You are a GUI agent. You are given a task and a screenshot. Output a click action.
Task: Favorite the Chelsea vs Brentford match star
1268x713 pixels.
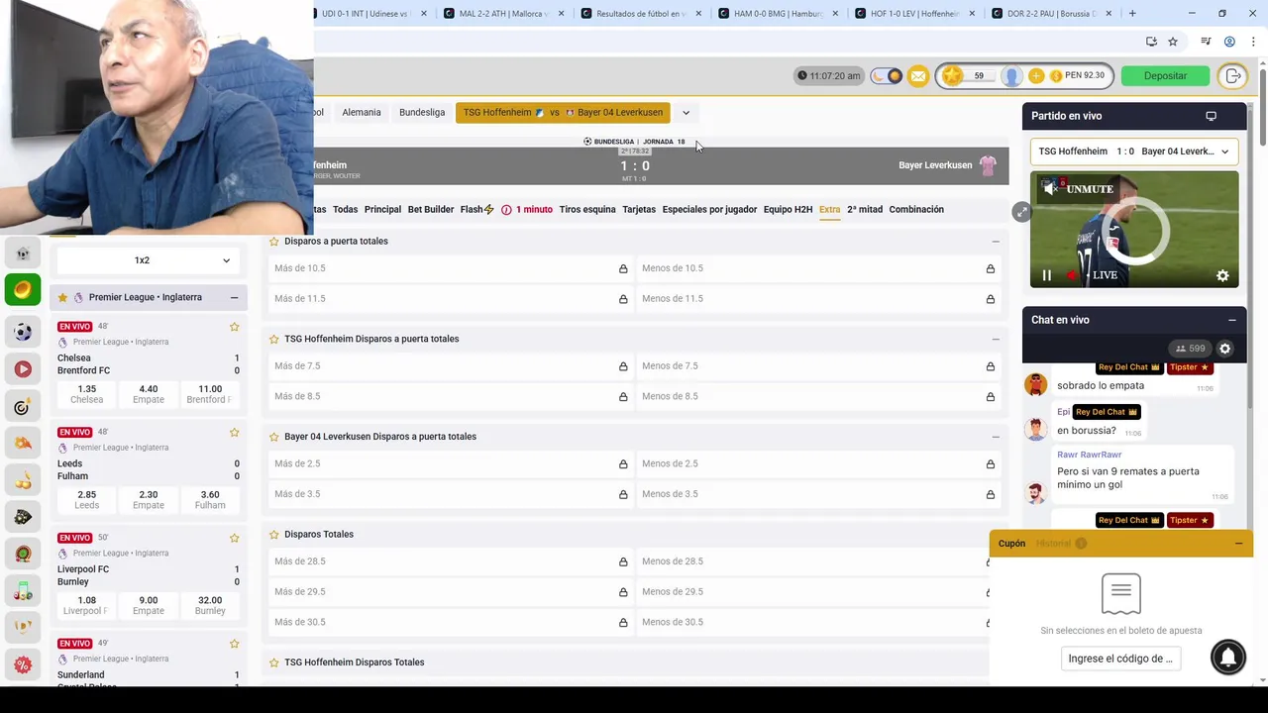click(x=235, y=327)
